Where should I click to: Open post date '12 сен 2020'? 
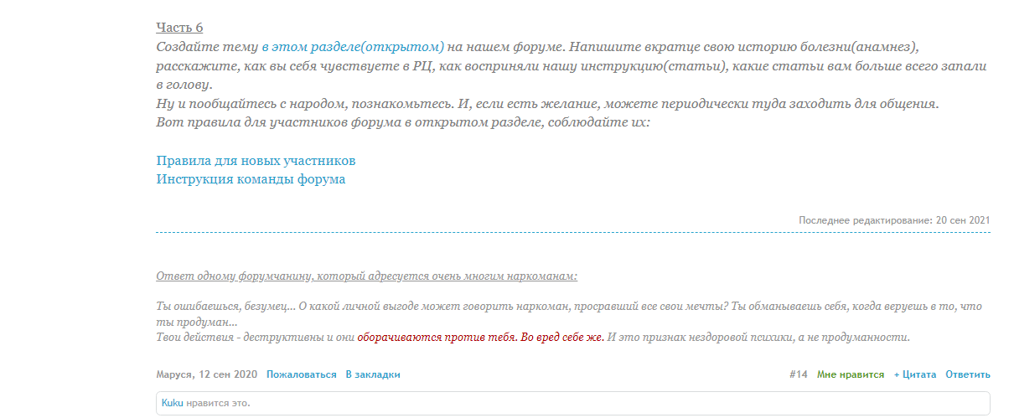point(227,374)
